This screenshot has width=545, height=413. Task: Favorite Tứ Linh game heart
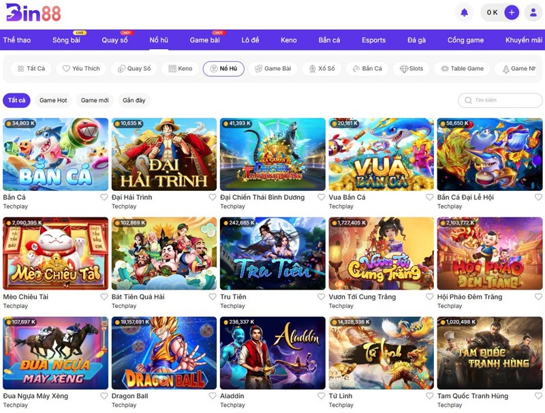coord(430,395)
